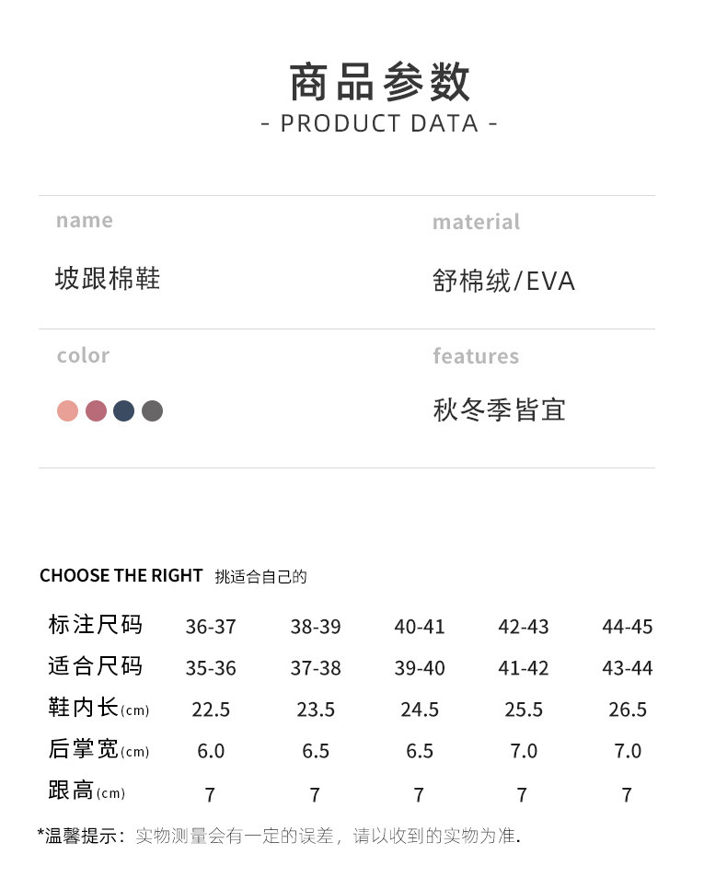Click the 商品参数 heading
Screen dimensions: 727x889
[379, 83]
